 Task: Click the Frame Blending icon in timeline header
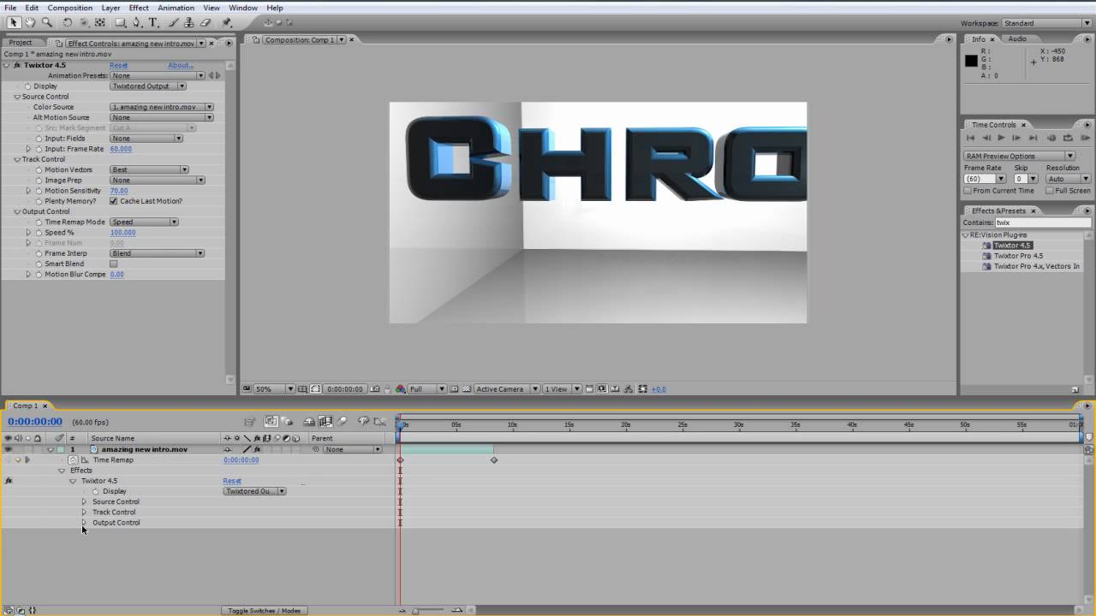point(325,422)
